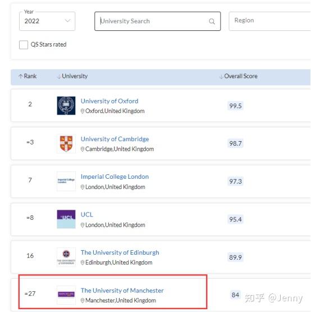Open the UCL link
The width and height of the screenshot is (311, 312).
[x=87, y=215]
